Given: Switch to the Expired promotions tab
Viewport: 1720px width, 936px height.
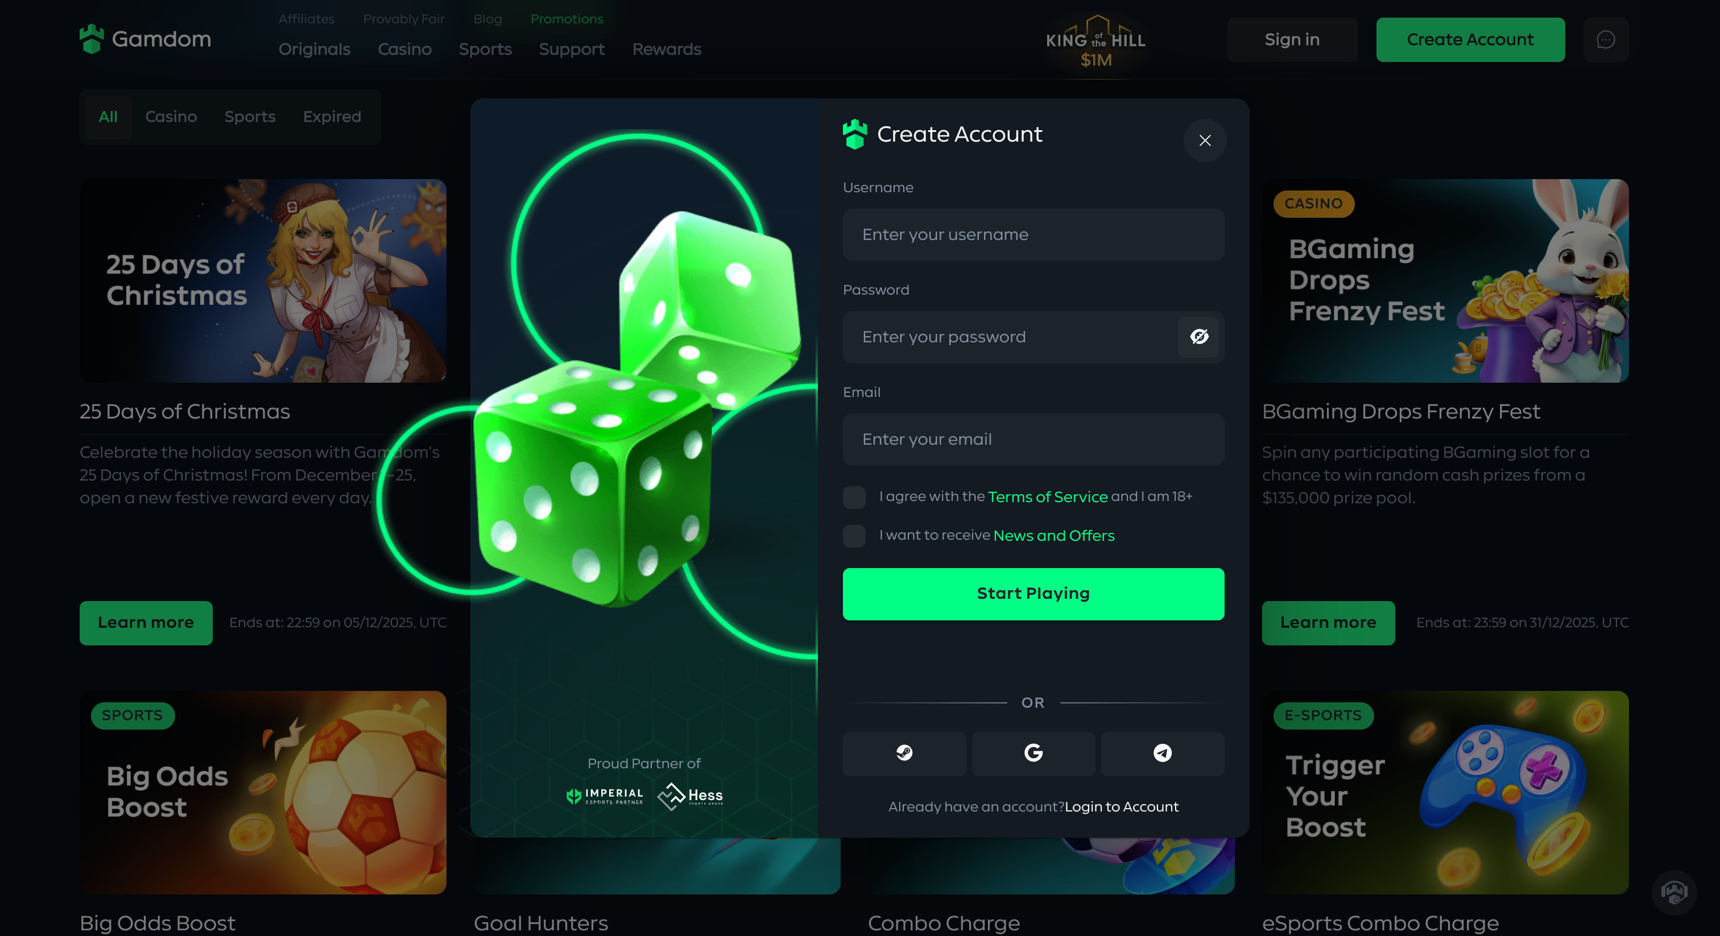Looking at the screenshot, I should tap(332, 117).
